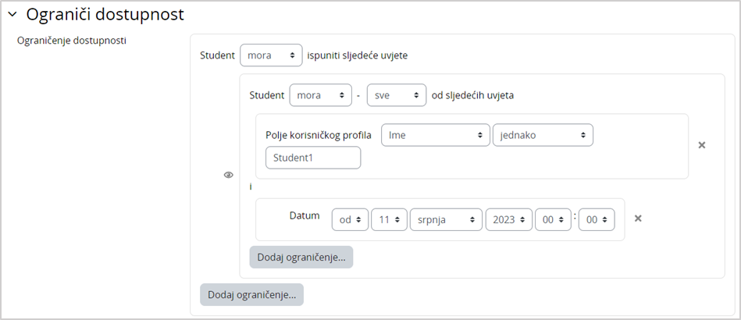Viewport: 741px width, 320px height.
Task: Click inner 'Dodaj ograničenje...' button
Action: click(x=301, y=257)
